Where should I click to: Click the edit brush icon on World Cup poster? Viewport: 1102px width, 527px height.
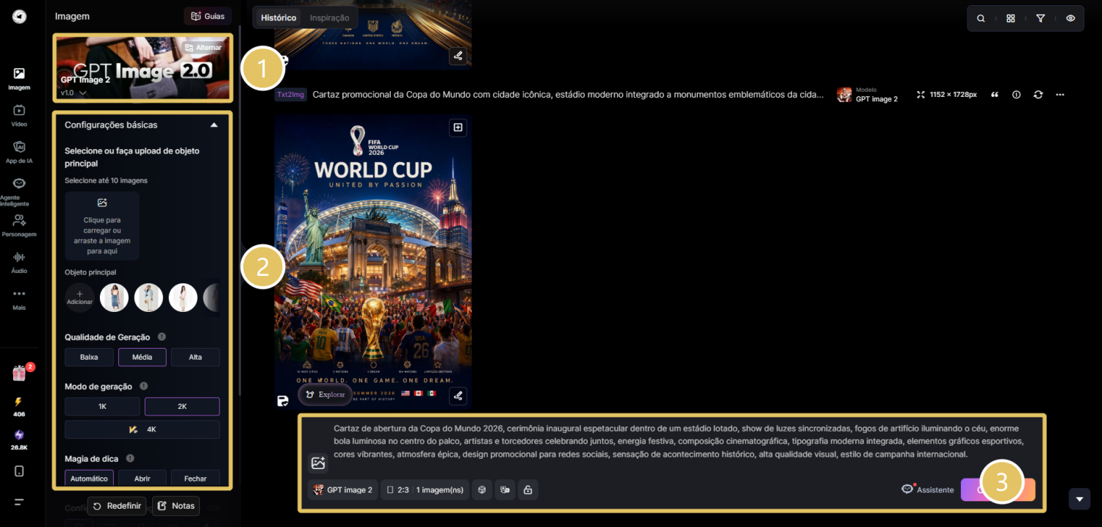tap(458, 396)
